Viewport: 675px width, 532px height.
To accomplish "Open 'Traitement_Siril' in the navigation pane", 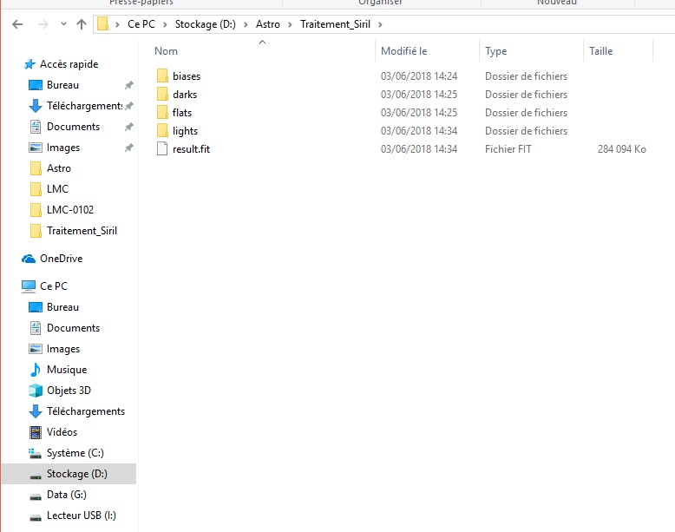I will (82, 231).
